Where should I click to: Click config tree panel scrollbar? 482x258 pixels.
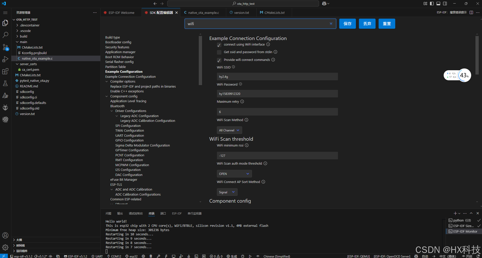point(200,60)
